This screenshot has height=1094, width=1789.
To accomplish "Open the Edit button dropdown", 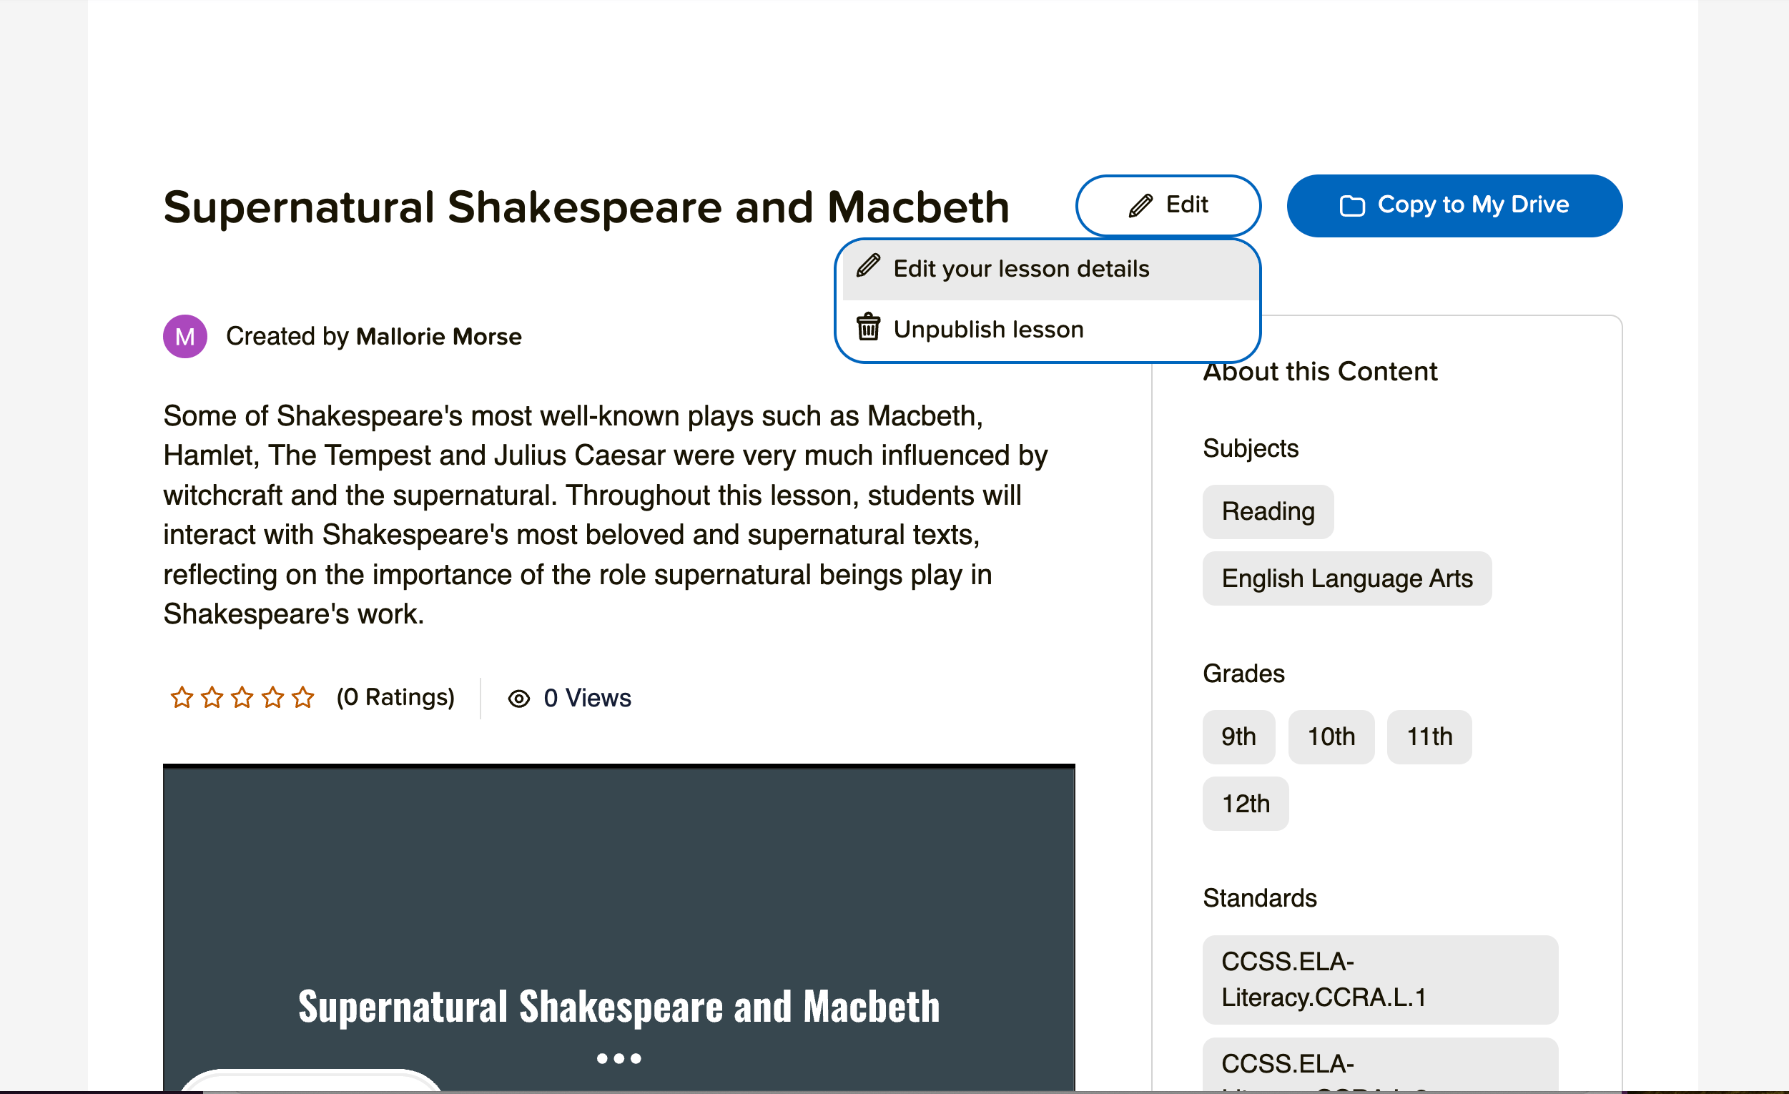I will [1168, 205].
